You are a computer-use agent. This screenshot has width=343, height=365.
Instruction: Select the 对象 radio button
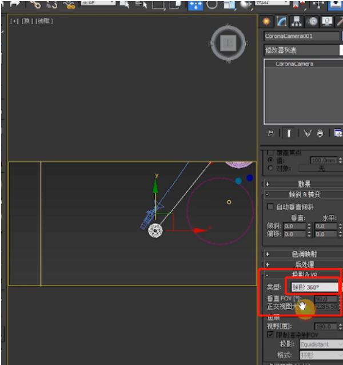click(270, 168)
